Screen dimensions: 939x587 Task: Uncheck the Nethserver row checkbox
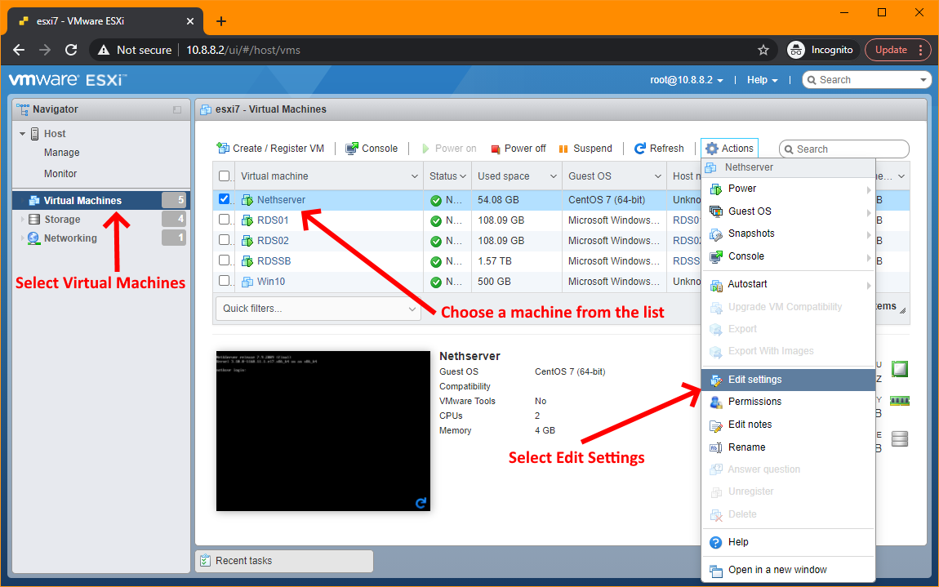click(224, 199)
